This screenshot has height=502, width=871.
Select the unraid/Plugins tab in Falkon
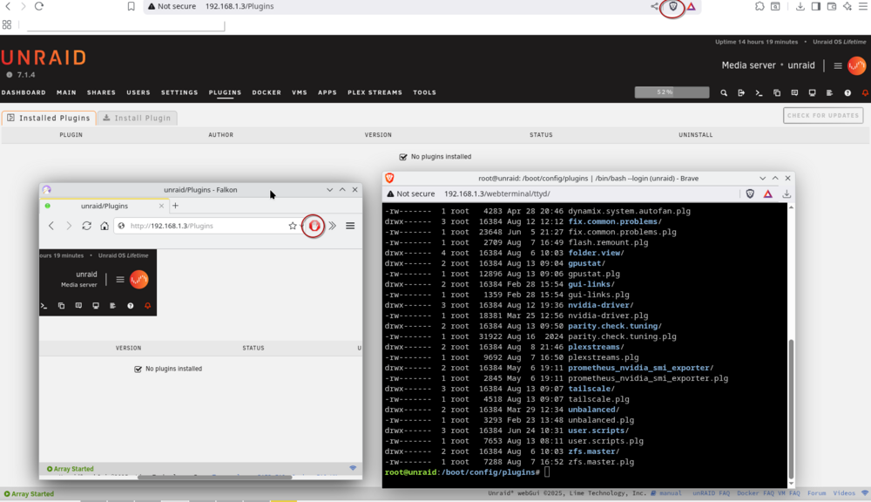(105, 206)
